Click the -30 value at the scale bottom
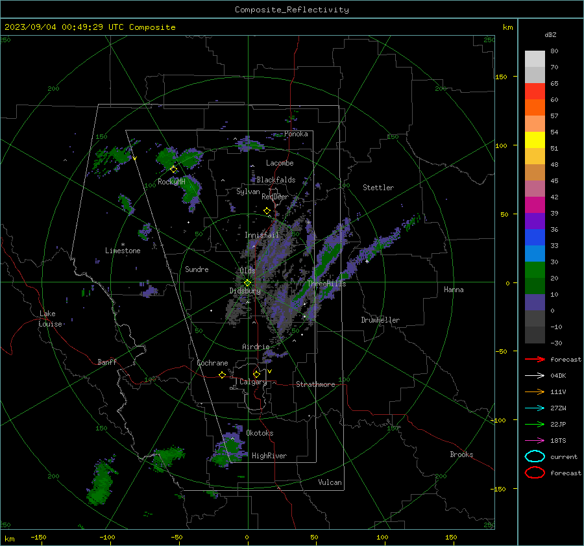Viewport: 584px width, 546px height. pyautogui.click(x=556, y=343)
